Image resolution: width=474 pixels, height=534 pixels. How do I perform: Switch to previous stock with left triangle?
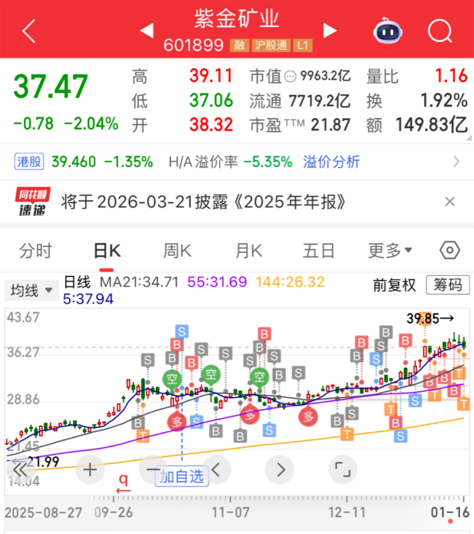click(x=147, y=31)
